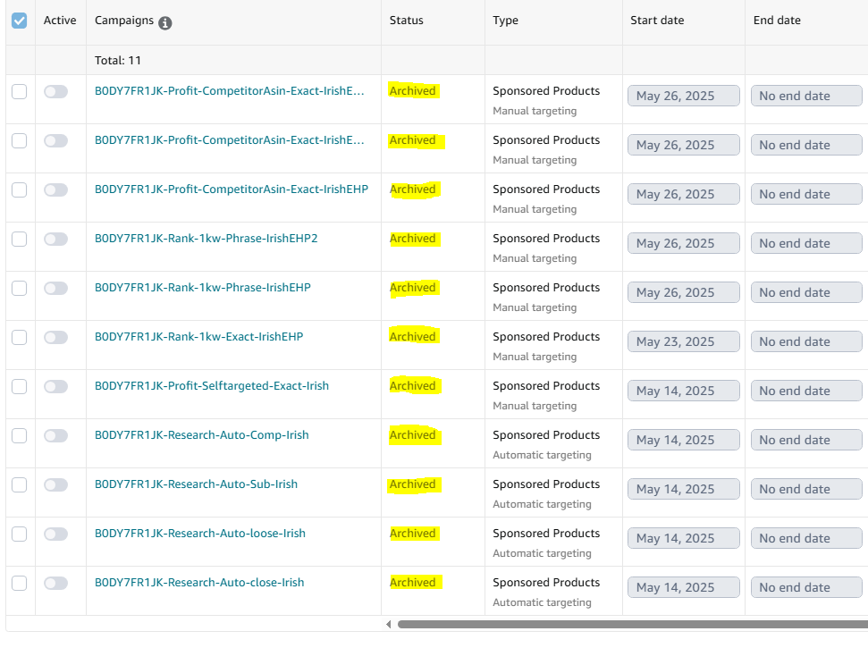Image resolution: width=868 pixels, height=648 pixels.
Task: Open B0DY7FR1JK-Rank-1kw-Phrase-IrishEHP campaign
Action: pyautogui.click(x=202, y=288)
